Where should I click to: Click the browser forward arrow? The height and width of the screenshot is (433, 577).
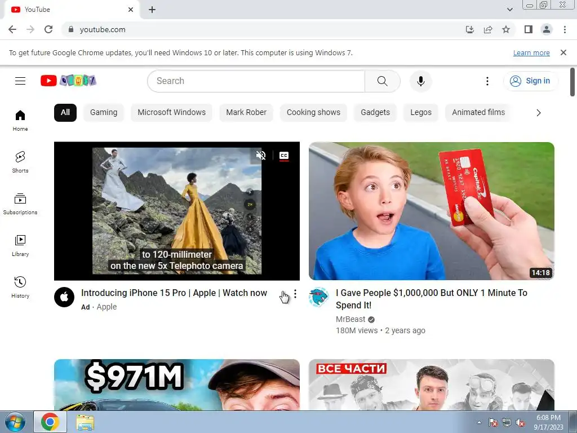pos(30,29)
